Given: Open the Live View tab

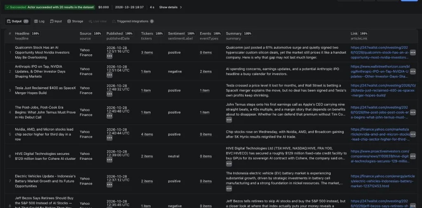Looking at the screenshot, I should pos(97,21).
